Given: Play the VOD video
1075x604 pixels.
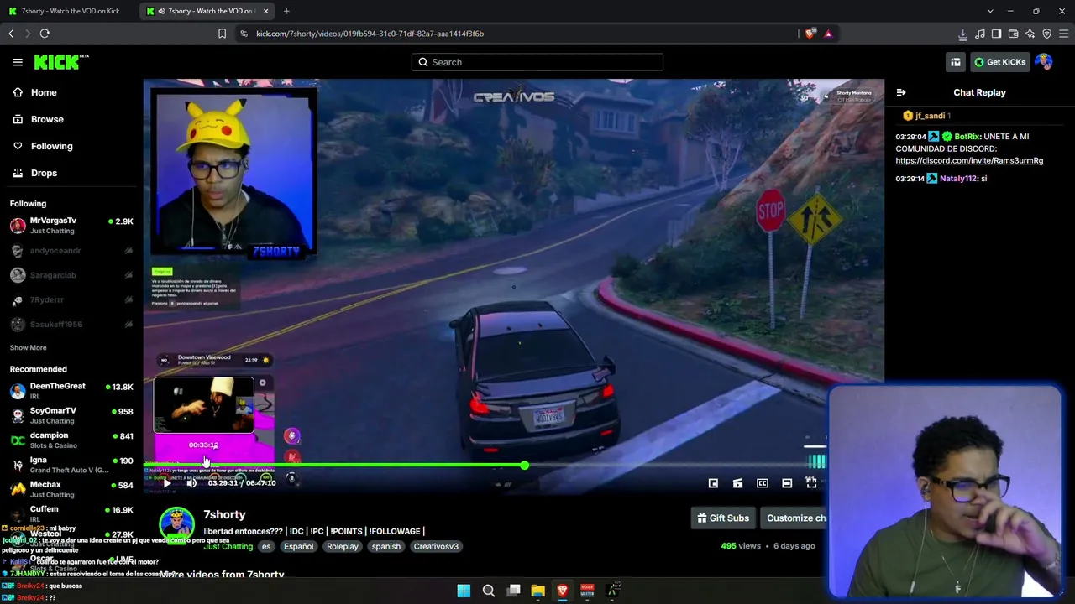Looking at the screenshot, I should (166, 483).
